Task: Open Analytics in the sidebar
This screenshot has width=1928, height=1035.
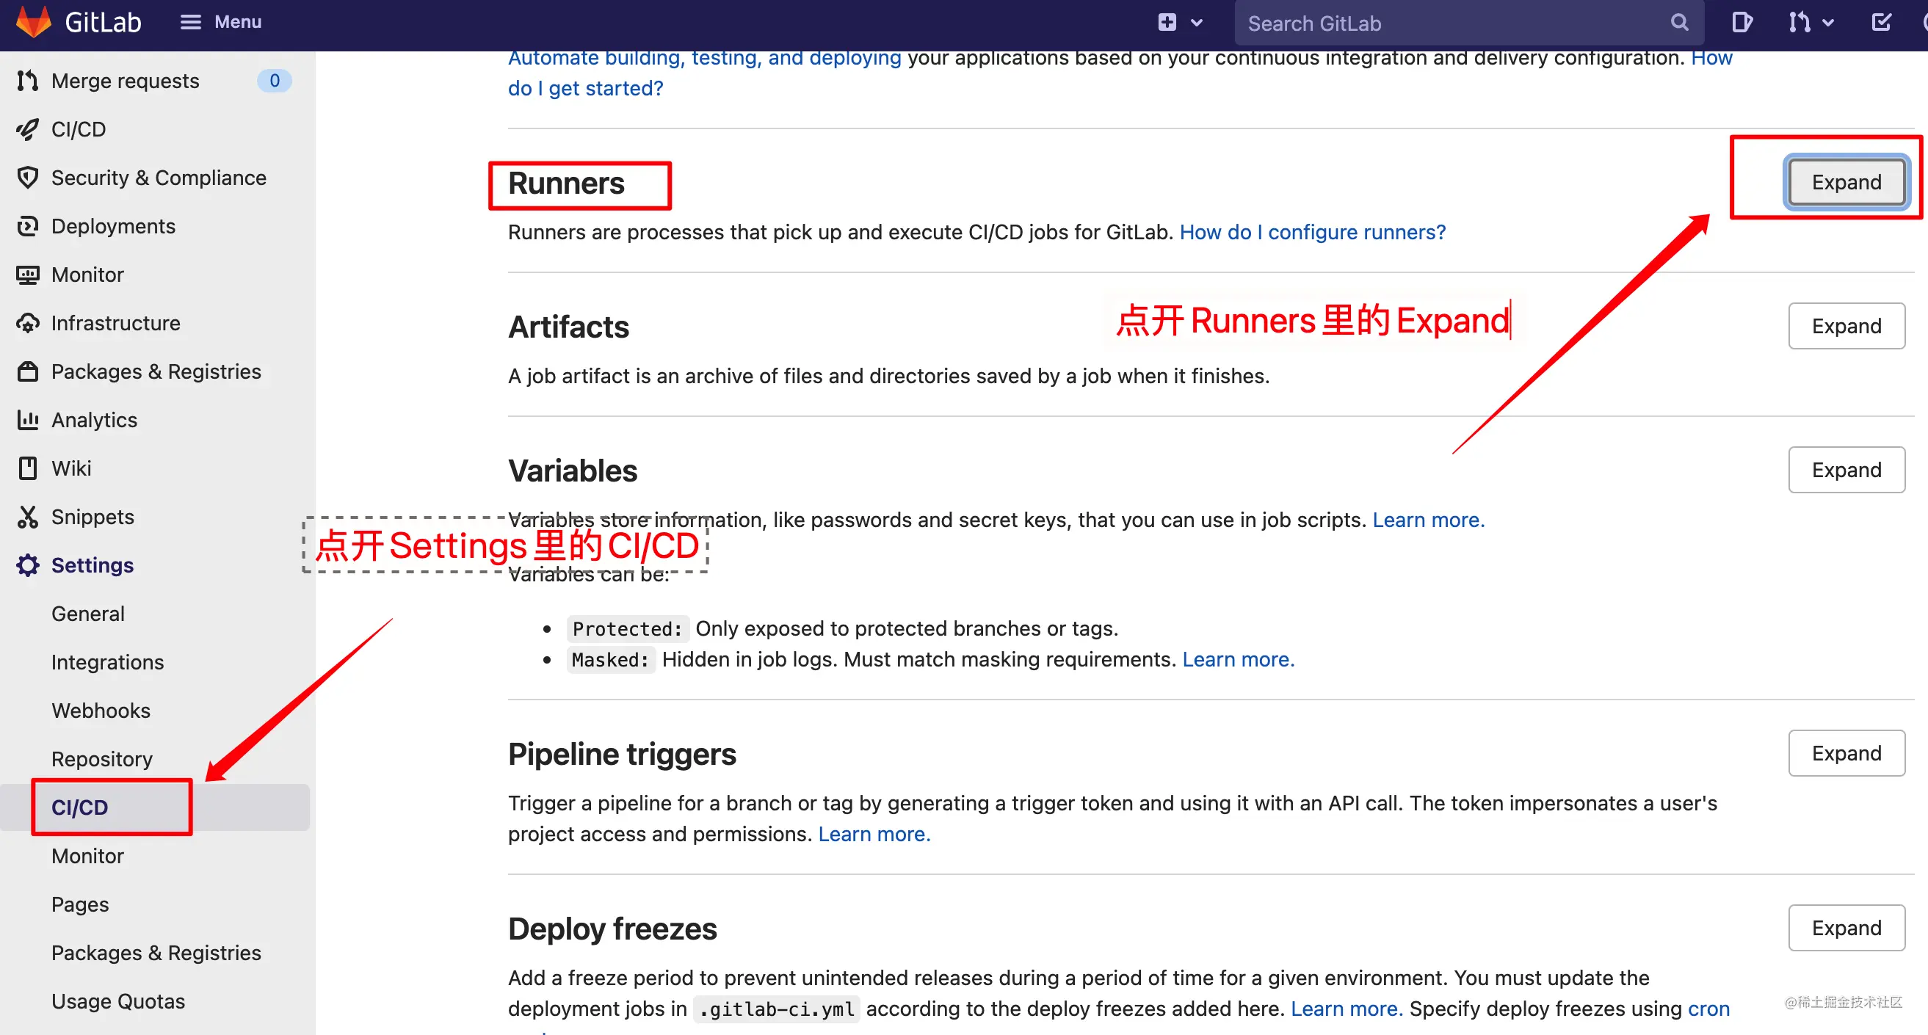Action: point(94,420)
